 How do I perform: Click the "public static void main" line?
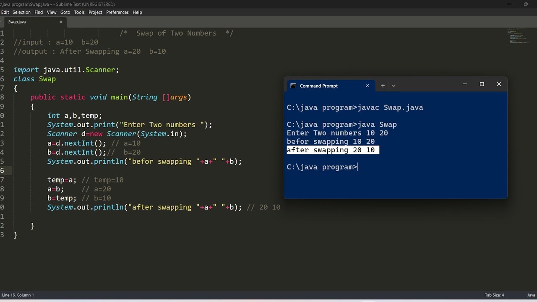[x=111, y=97]
